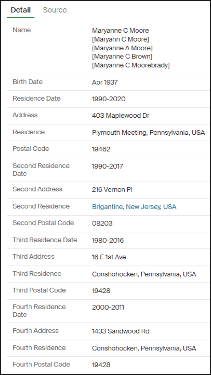This screenshot has width=211, height=375.
Task: Open the Brigantine, New Jersey, USA link
Action: [x=134, y=207]
